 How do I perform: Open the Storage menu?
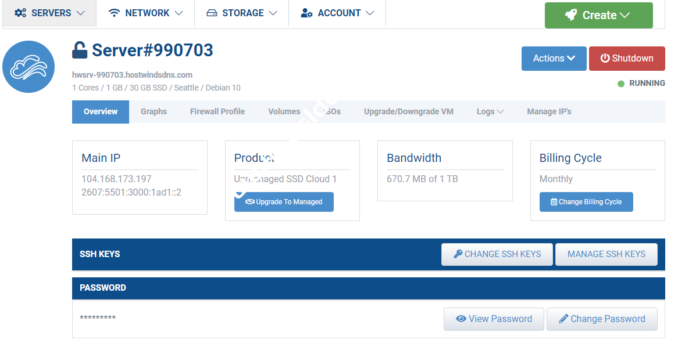pyautogui.click(x=242, y=13)
